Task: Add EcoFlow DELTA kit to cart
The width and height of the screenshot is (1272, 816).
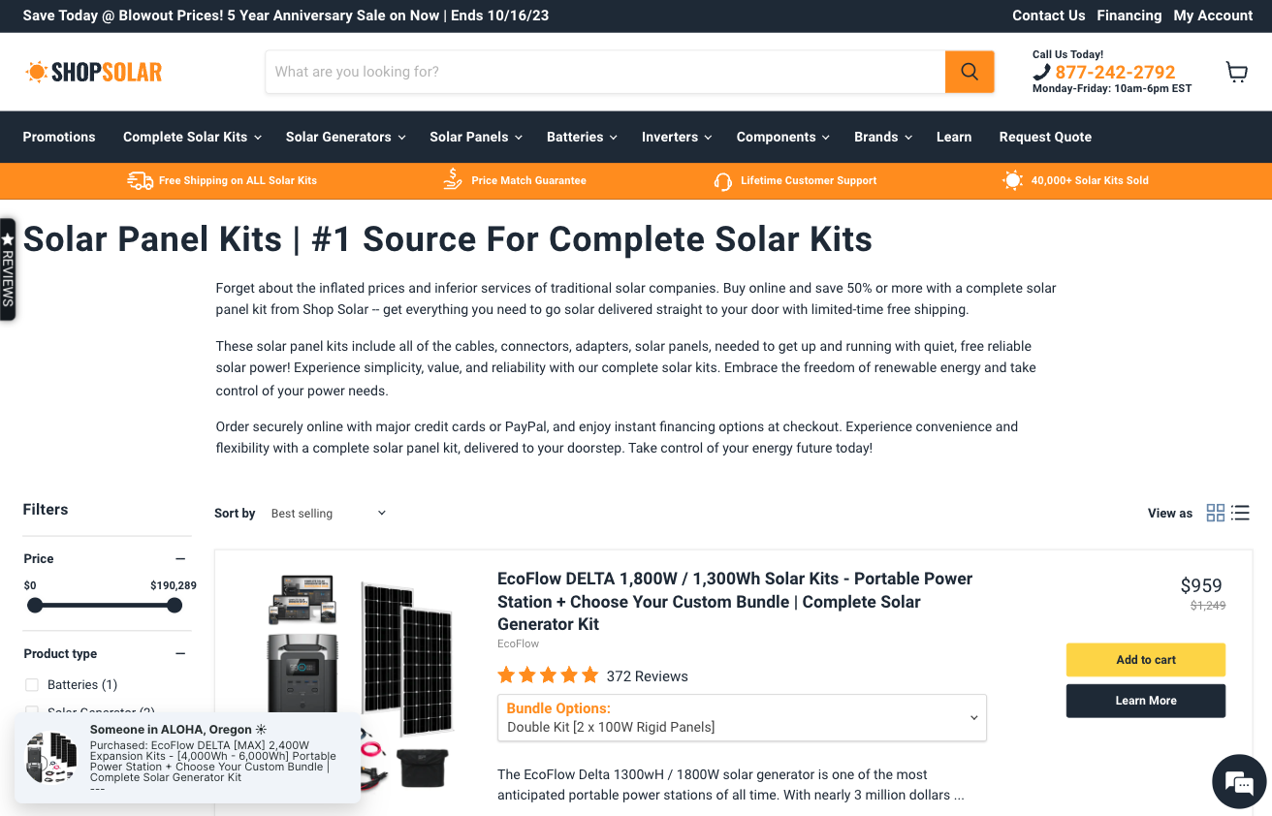Action: point(1145,660)
